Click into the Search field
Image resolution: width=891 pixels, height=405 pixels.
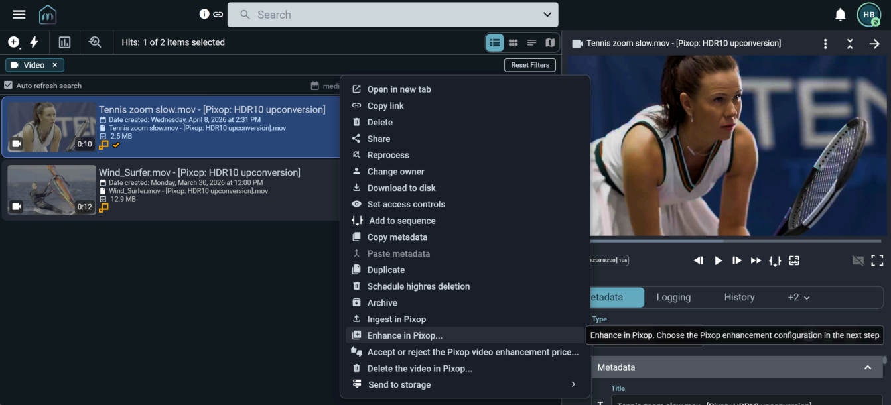(x=393, y=15)
